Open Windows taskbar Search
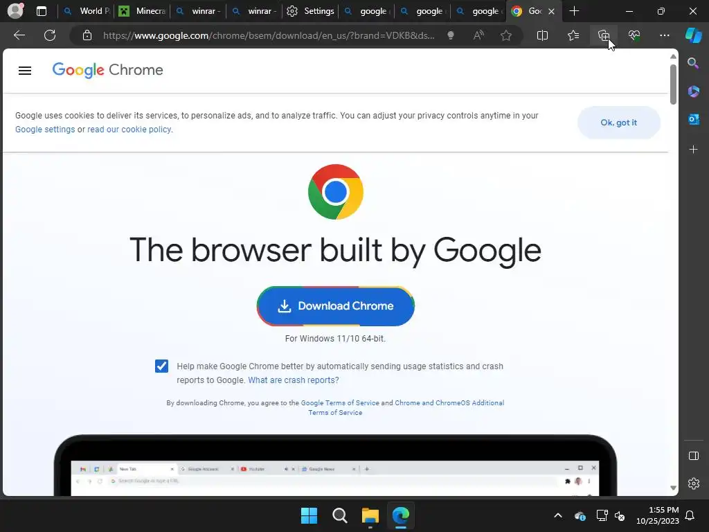The height and width of the screenshot is (532, 709). point(339,515)
